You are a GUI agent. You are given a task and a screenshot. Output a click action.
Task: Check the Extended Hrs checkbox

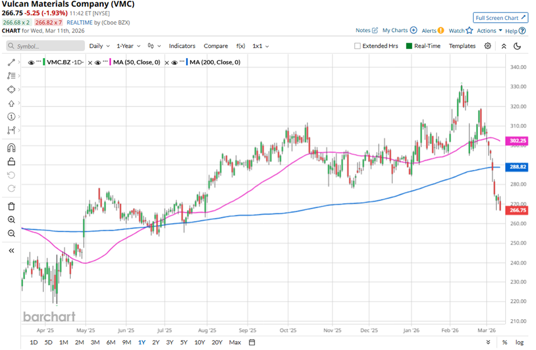point(358,46)
